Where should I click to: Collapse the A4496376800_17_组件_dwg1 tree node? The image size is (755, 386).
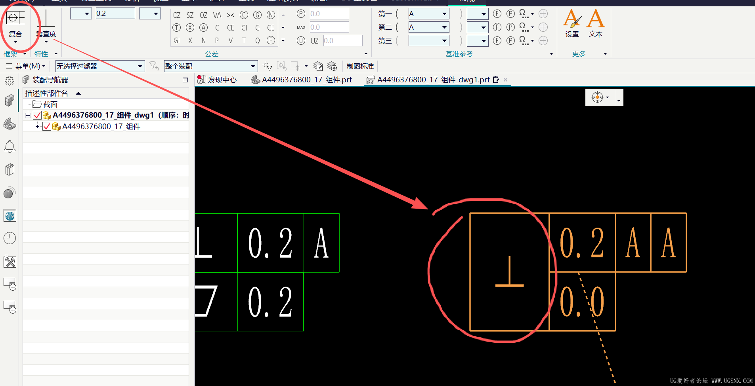(28, 116)
